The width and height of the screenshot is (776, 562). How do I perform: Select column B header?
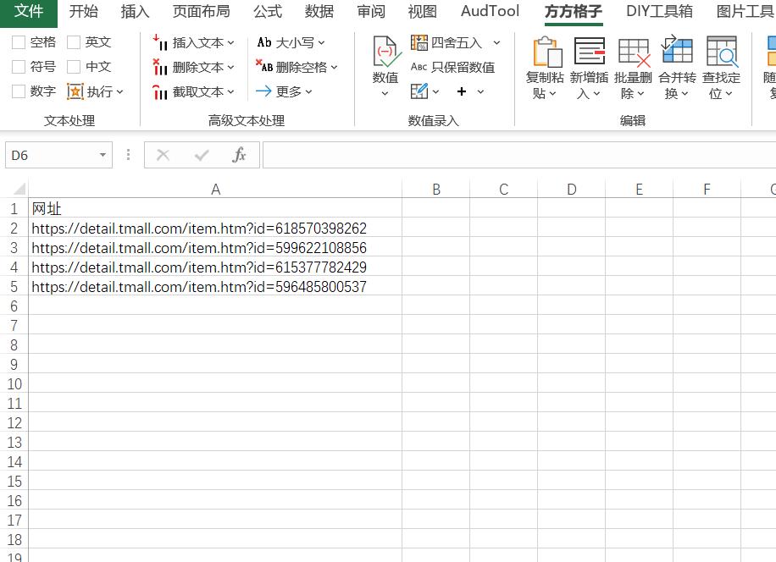[436, 190]
